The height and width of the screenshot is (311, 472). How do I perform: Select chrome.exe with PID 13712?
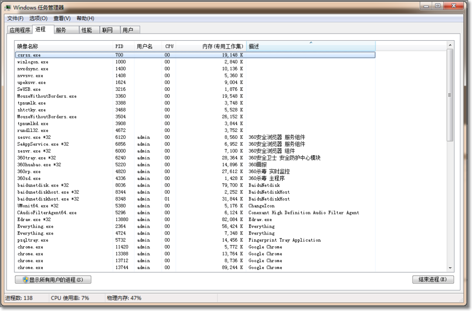195,261
